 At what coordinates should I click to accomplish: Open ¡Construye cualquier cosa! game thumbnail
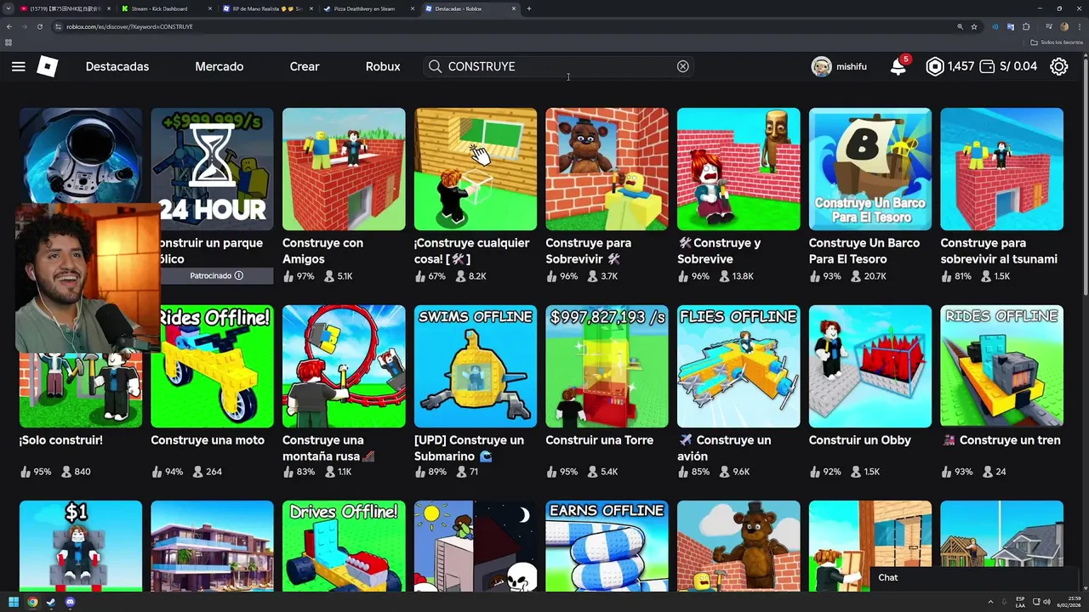(x=476, y=169)
